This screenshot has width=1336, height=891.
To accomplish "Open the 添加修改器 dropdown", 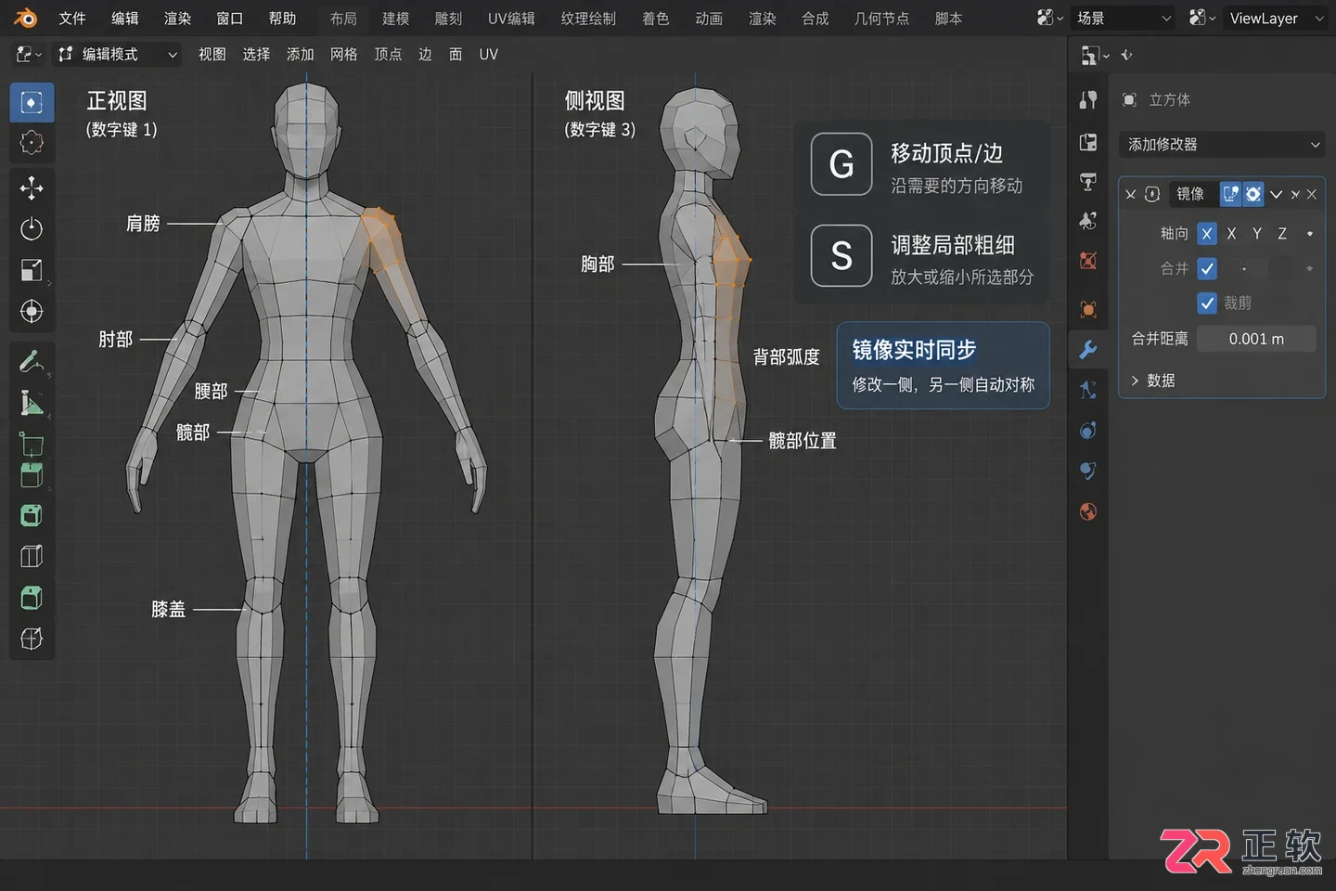I will (x=1222, y=145).
